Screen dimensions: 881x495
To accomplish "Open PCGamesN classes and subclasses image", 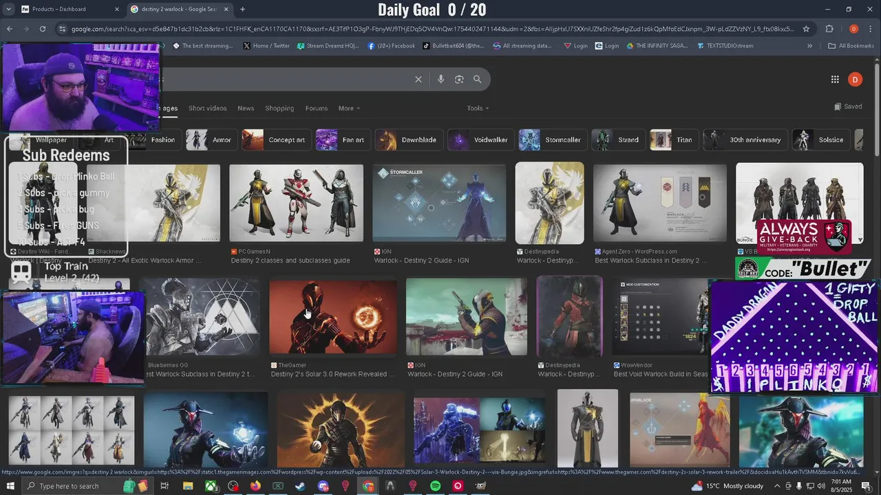I will click(296, 203).
